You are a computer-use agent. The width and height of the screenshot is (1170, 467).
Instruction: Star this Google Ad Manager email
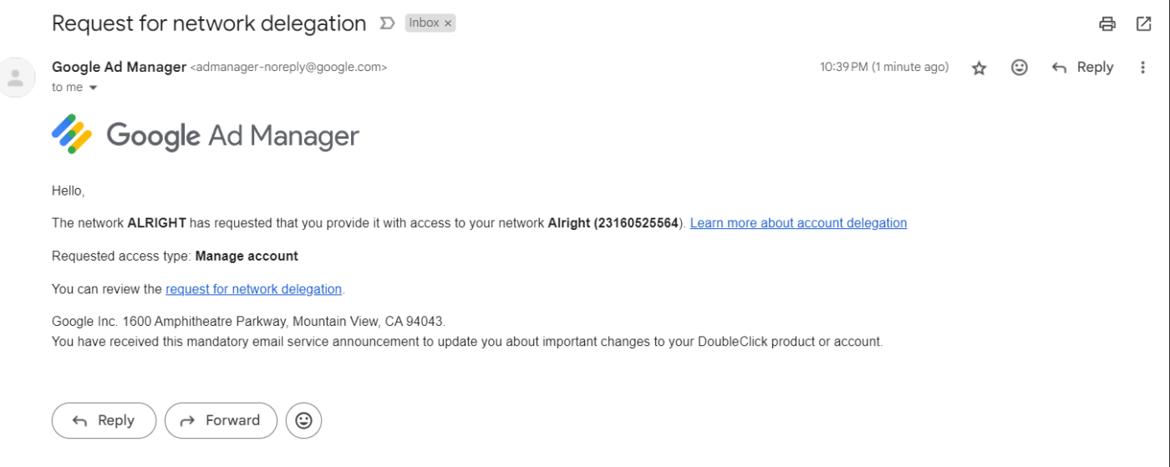tap(979, 69)
